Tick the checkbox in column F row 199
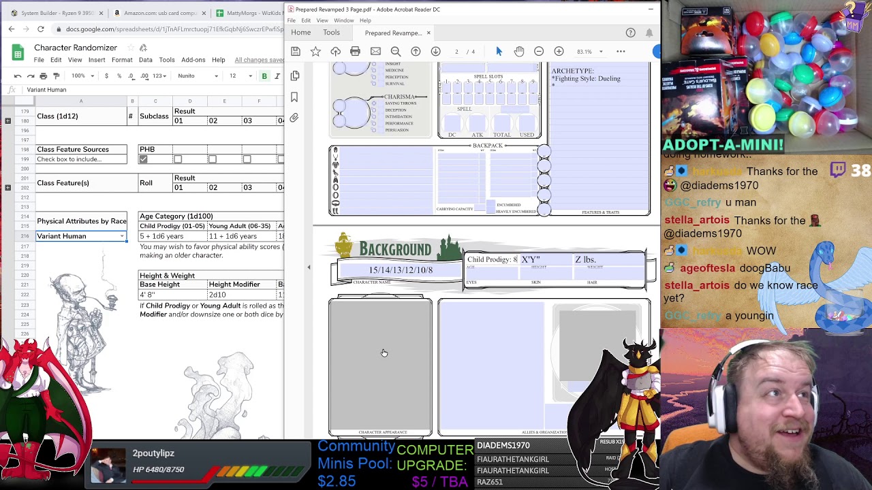Image resolution: width=872 pixels, height=490 pixels. [247, 159]
